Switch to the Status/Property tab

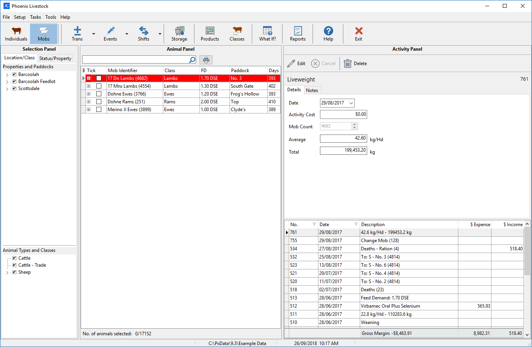pyautogui.click(x=55, y=58)
